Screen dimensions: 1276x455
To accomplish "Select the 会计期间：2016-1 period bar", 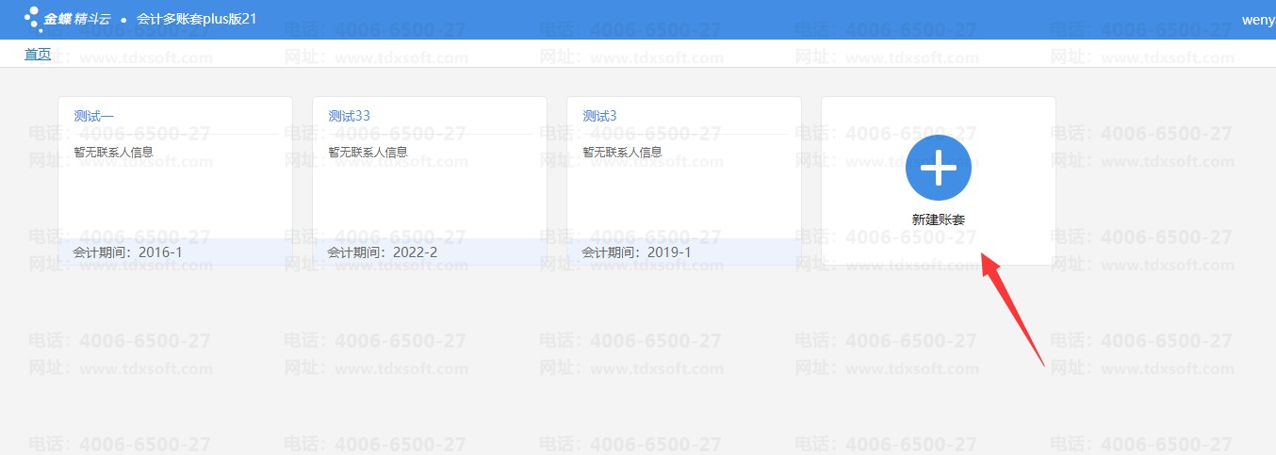I will pyautogui.click(x=175, y=252).
